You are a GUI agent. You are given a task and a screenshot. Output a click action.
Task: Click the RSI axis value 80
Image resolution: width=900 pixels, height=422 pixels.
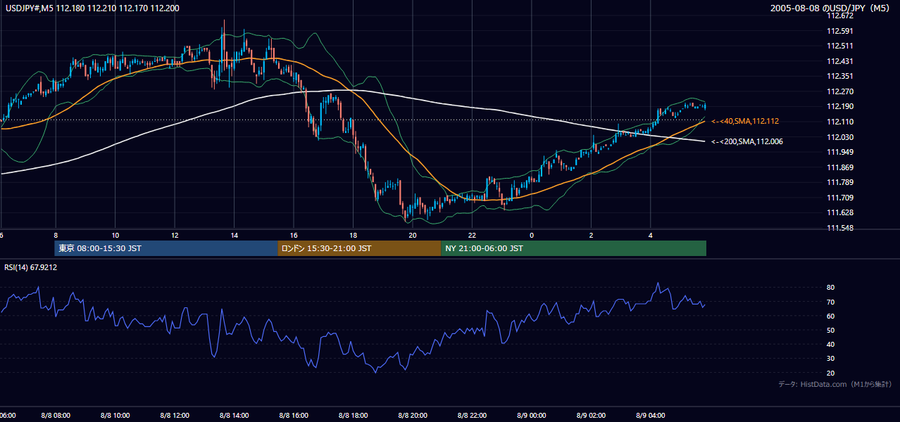(831, 288)
